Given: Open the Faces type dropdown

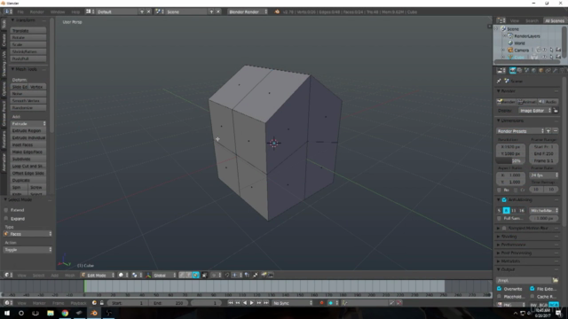Looking at the screenshot, I should 28,234.
